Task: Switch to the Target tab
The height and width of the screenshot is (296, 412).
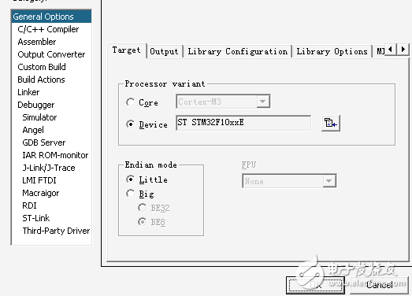Action: click(127, 50)
